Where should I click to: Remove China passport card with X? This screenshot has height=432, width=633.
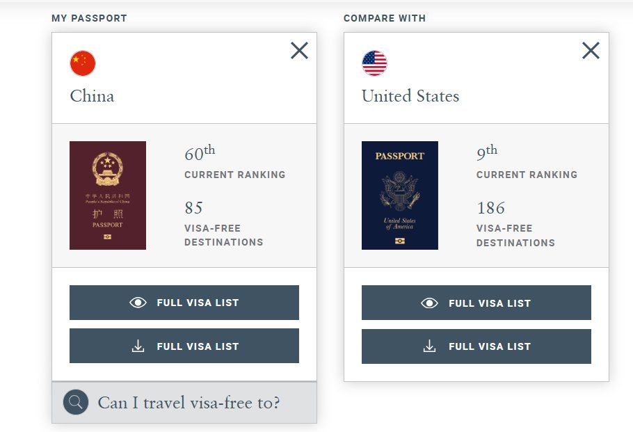coord(299,51)
